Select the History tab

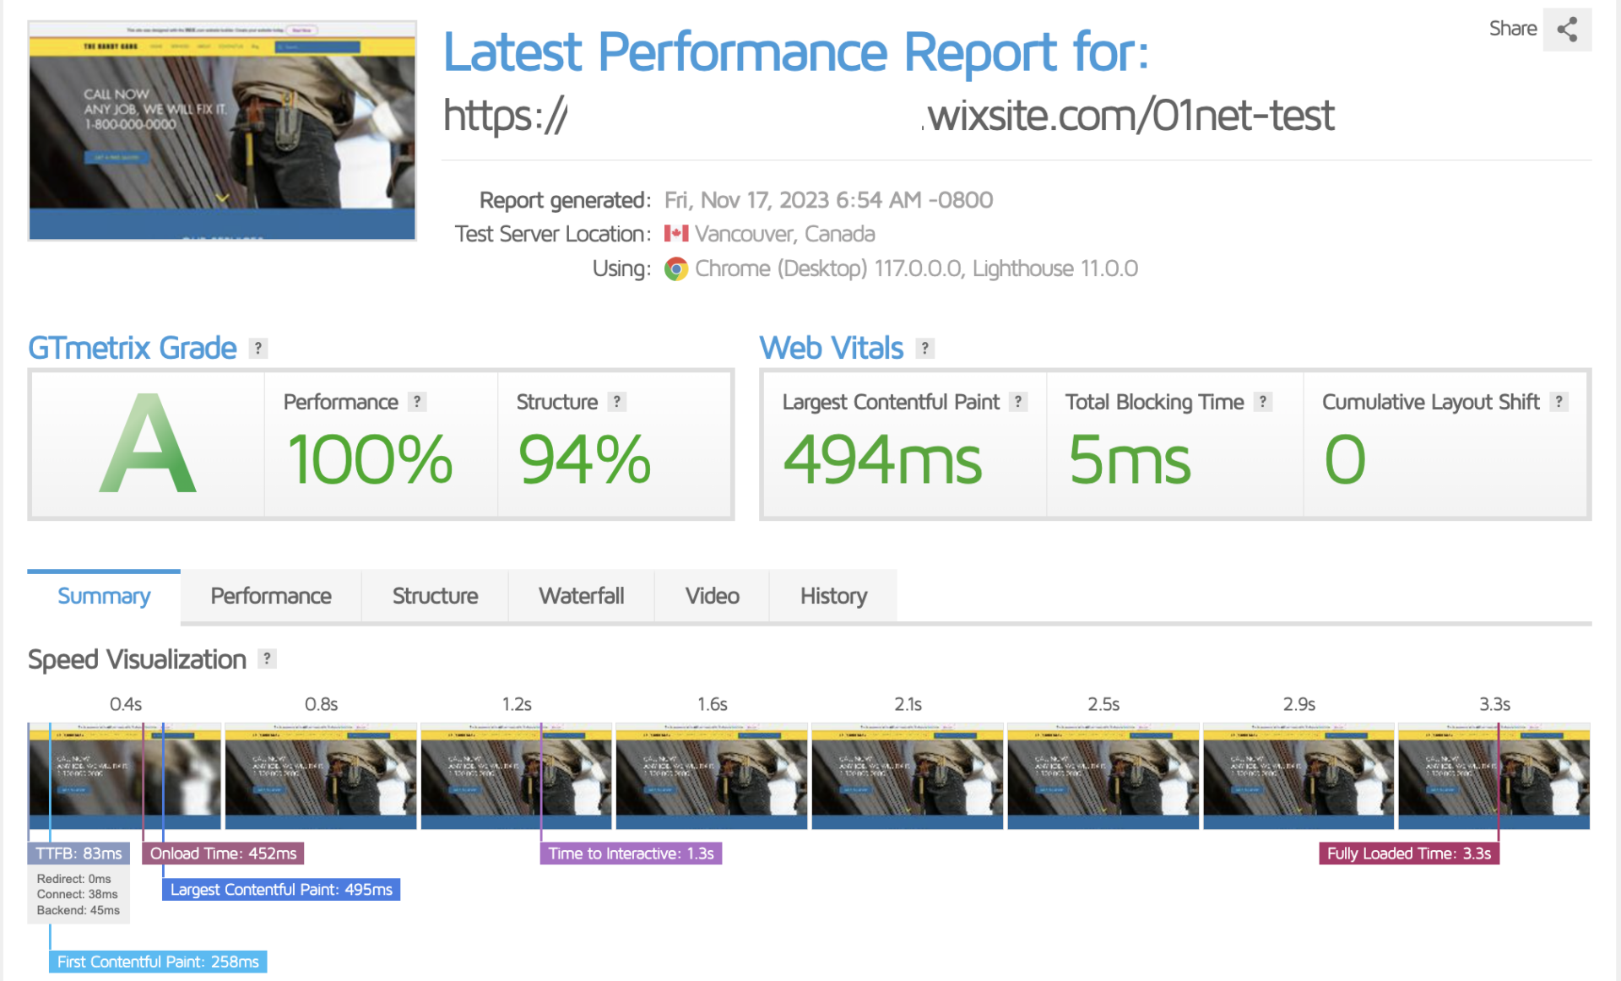coord(833,595)
